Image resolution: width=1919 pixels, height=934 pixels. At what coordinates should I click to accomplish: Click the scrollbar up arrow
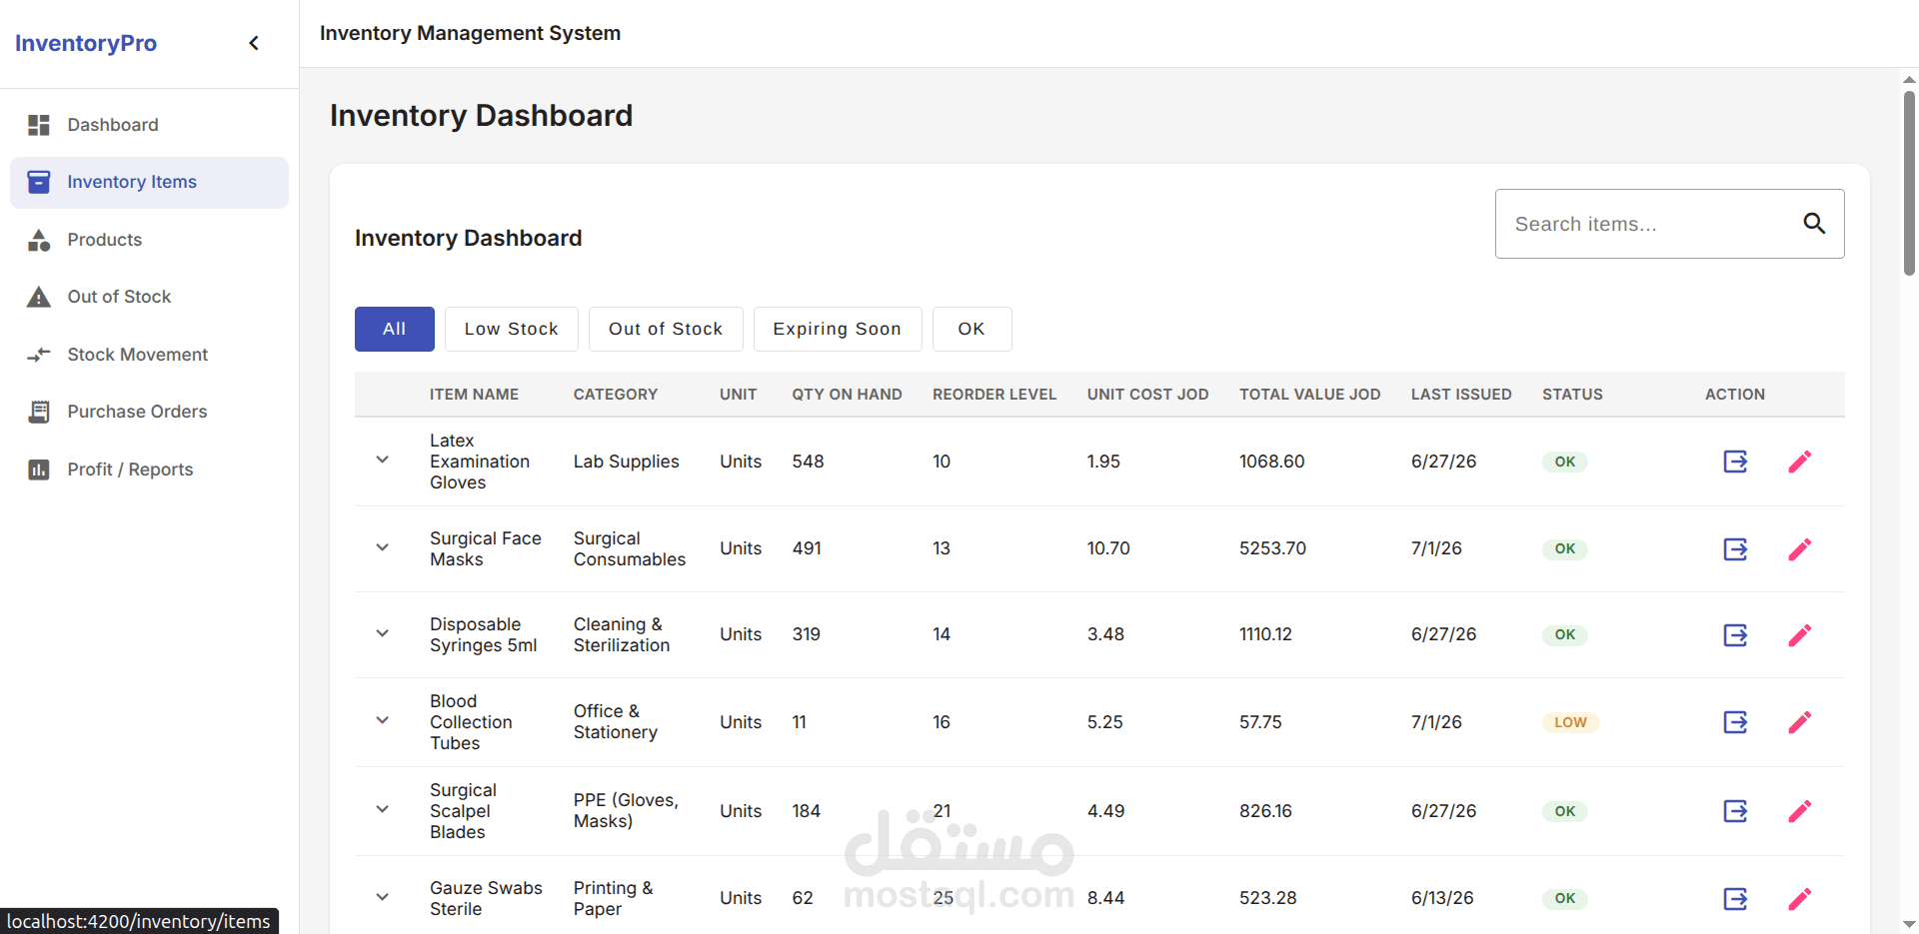pyautogui.click(x=1909, y=78)
